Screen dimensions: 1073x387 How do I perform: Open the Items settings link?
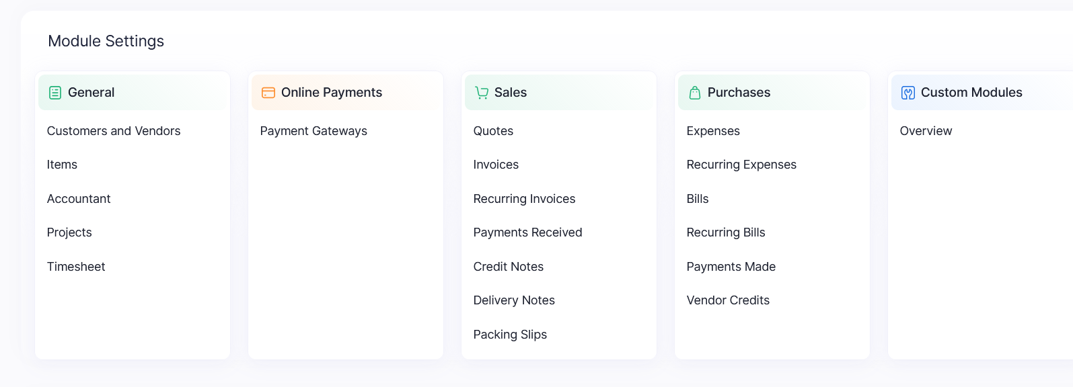(62, 165)
